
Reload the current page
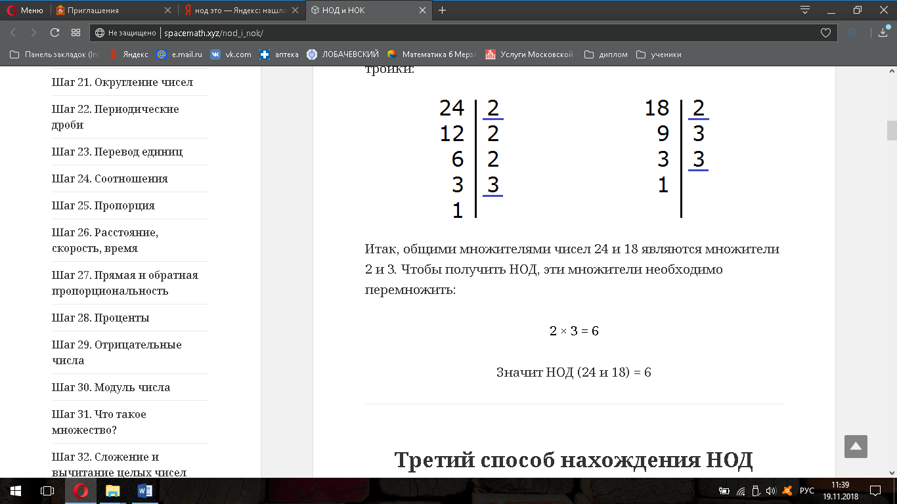(x=55, y=33)
